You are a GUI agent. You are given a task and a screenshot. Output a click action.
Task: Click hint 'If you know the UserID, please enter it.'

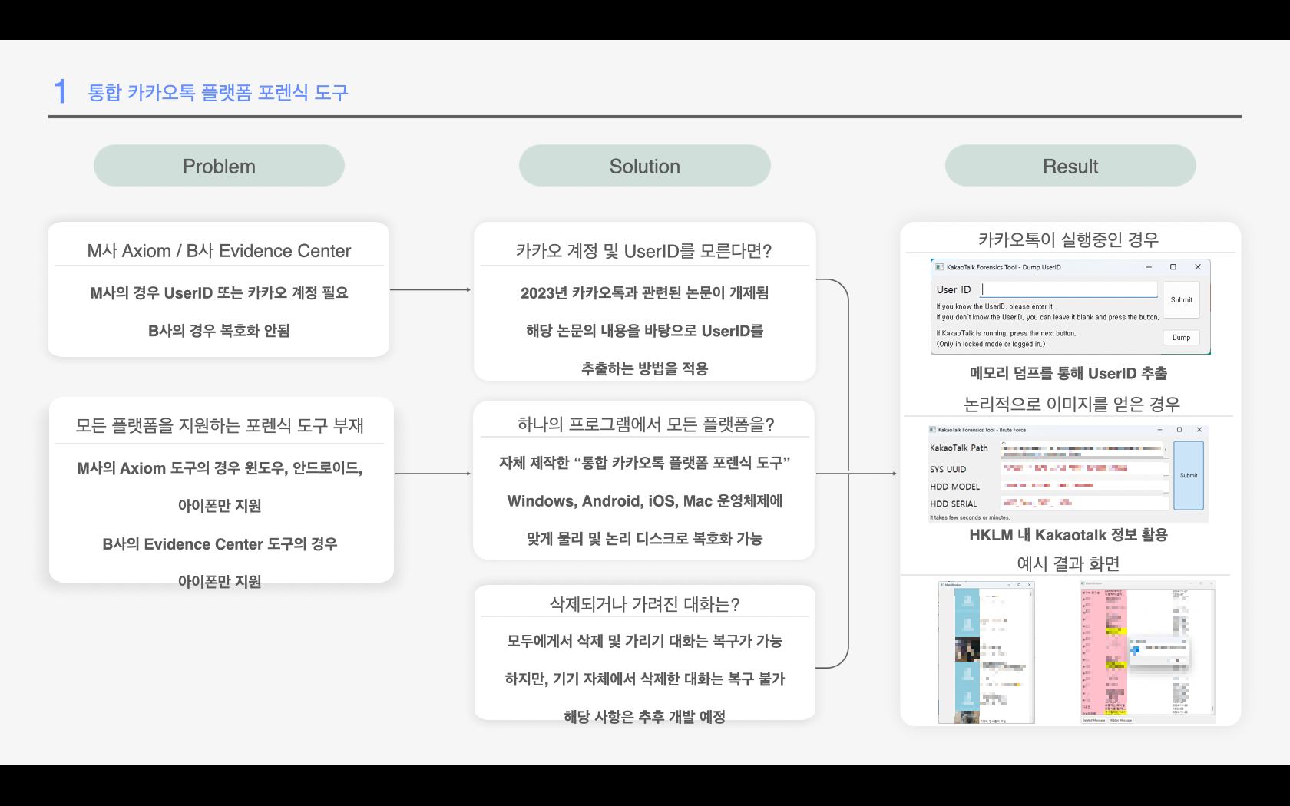pos(995,306)
